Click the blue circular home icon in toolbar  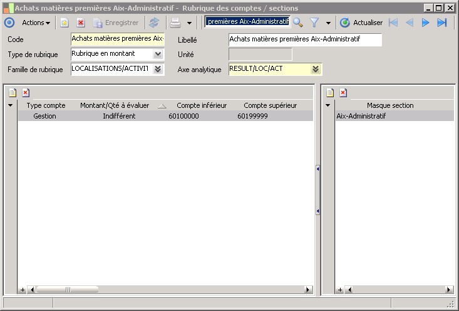(9, 23)
